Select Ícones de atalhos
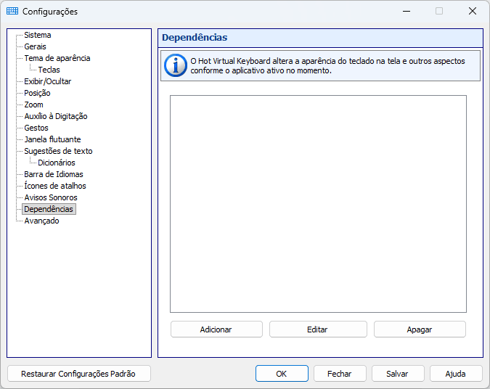 55,186
